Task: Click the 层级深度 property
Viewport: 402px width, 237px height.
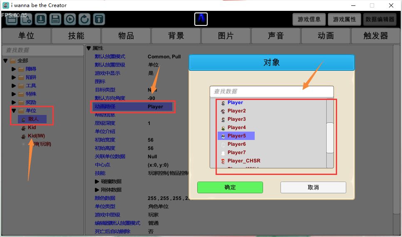Action: (105, 123)
